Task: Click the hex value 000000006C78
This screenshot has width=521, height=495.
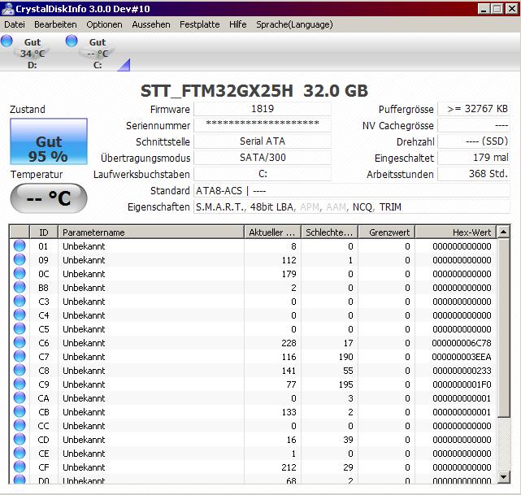Action: coord(462,343)
